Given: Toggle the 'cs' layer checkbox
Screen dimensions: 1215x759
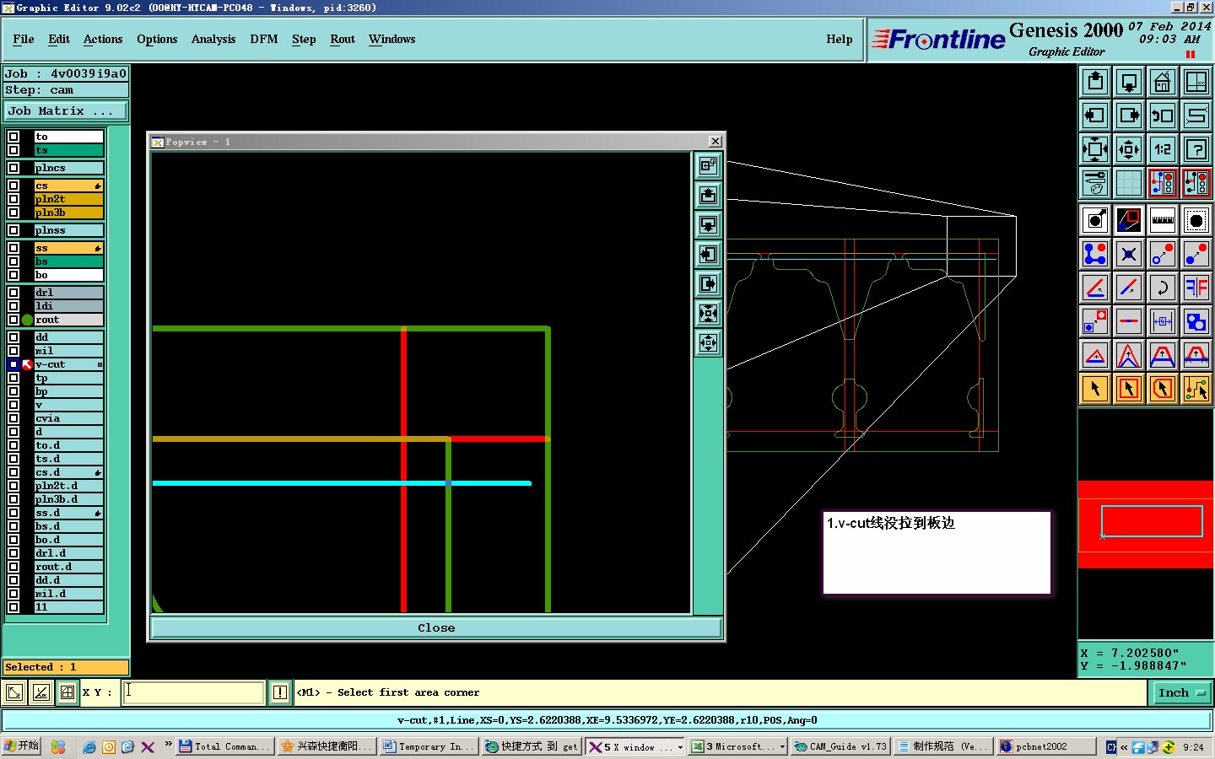Looking at the screenshot, I should pyautogui.click(x=13, y=186).
